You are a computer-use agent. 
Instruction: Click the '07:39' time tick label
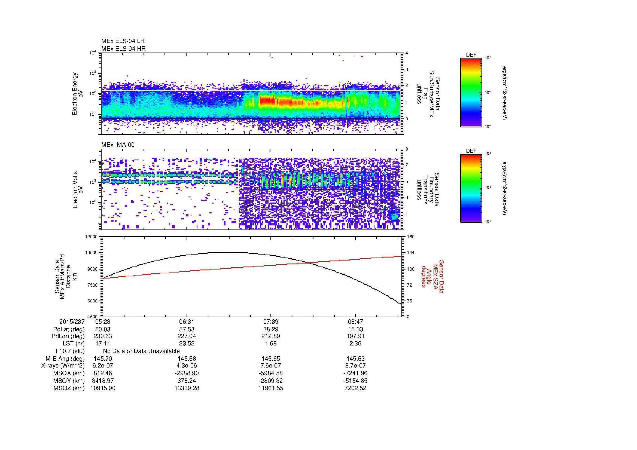(x=271, y=322)
